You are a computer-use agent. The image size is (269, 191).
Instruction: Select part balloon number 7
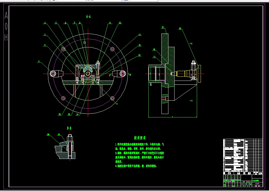click(74, 23)
